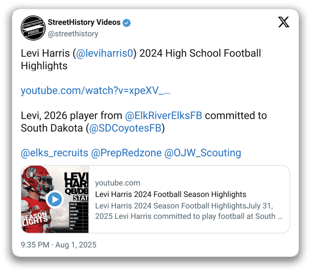
Task: Go to the @PrepRedzone mention
Action: click(x=126, y=153)
